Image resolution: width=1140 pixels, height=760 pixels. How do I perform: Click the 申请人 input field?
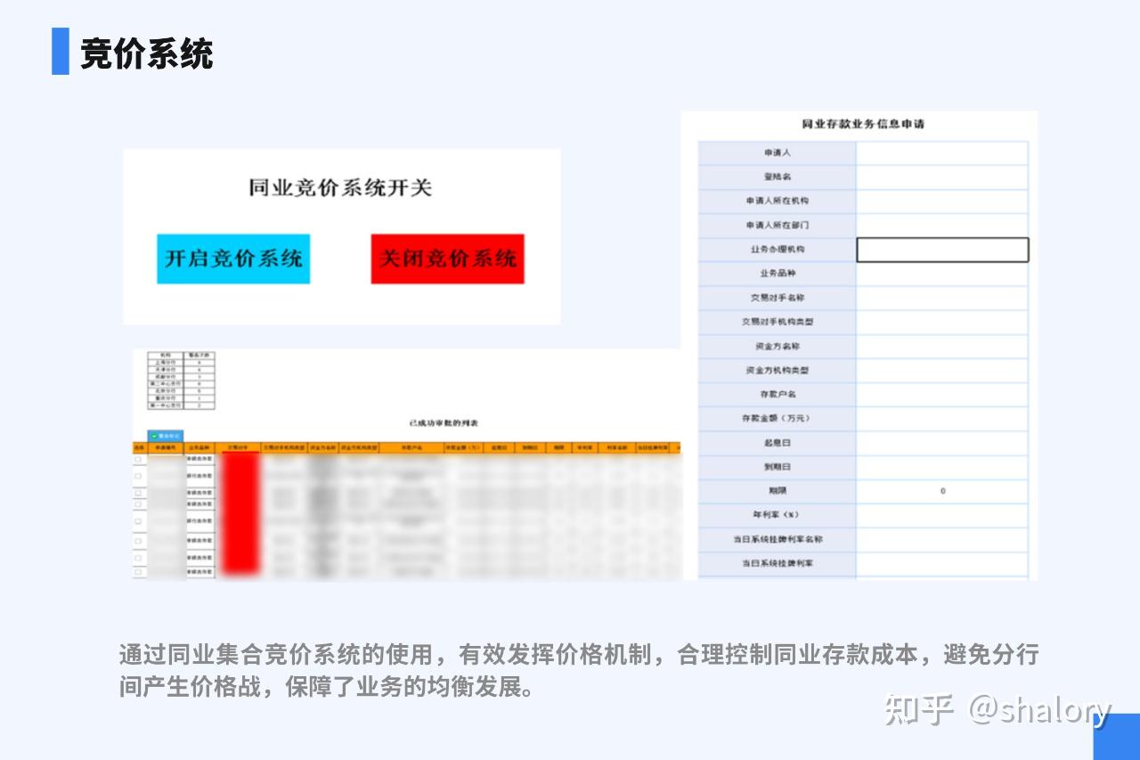(x=942, y=153)
